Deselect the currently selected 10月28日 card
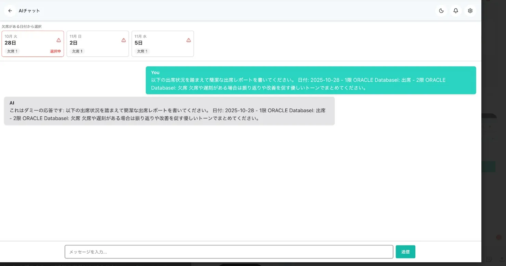This screenshot has height=266, width=506. point(33,44)
